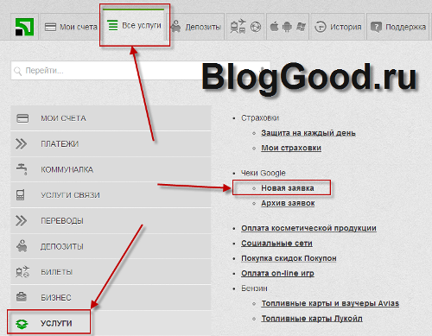432x336 pixels.
Task: Open Оплата on-line игр link
Action: (x=277, y=273)
